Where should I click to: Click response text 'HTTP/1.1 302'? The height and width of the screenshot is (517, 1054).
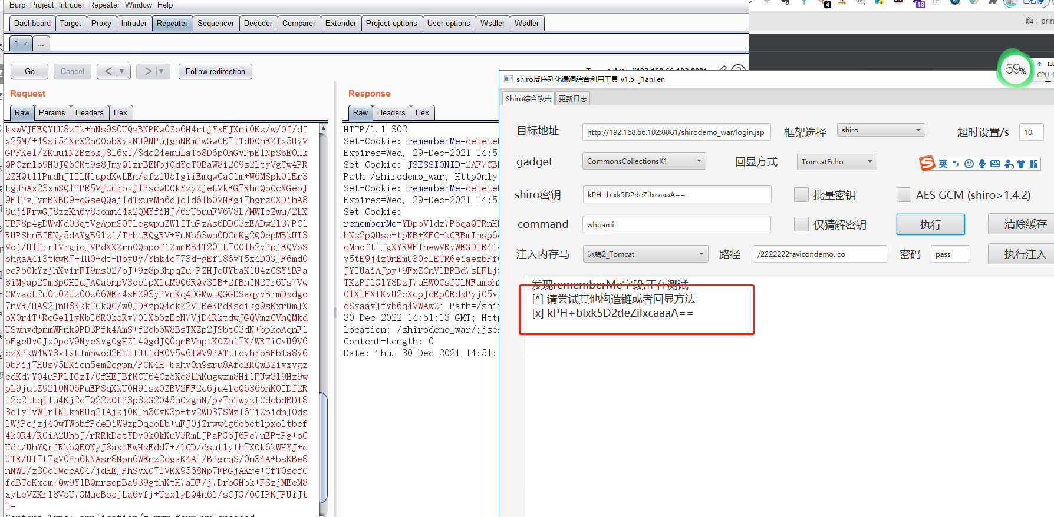click(376, 130)
